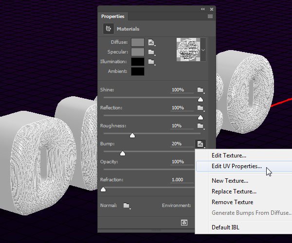Expand the material preset picker arrow
The width and height of the screenshot is (292, 243).
click(203, 50)
